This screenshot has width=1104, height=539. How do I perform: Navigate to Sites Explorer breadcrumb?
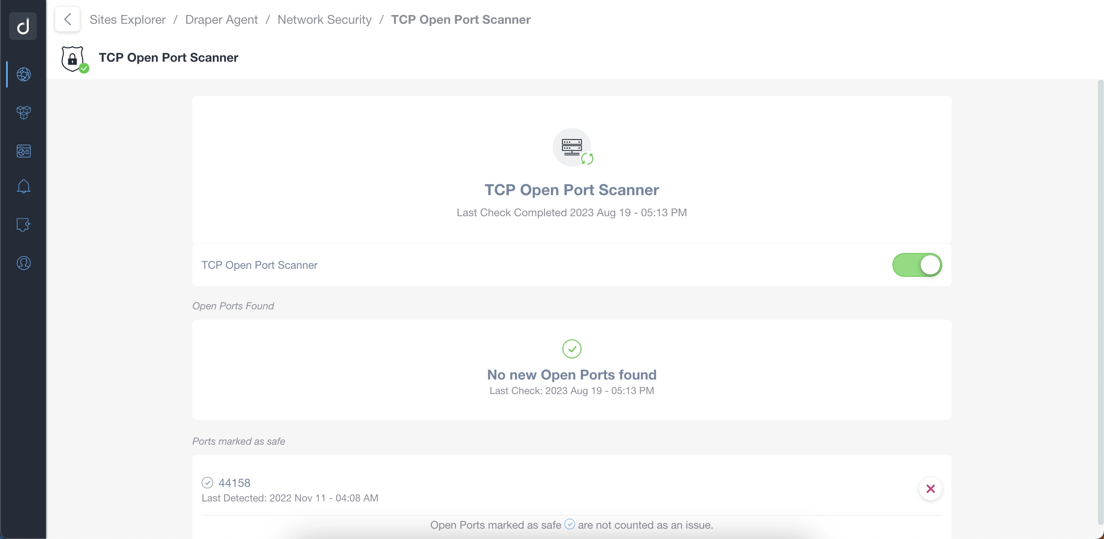tap(127, 19)
